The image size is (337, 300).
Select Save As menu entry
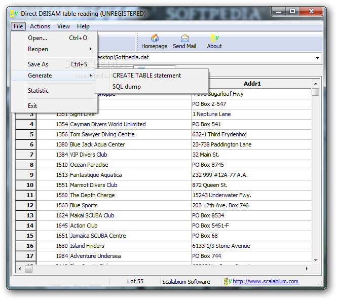click(55, 64)
